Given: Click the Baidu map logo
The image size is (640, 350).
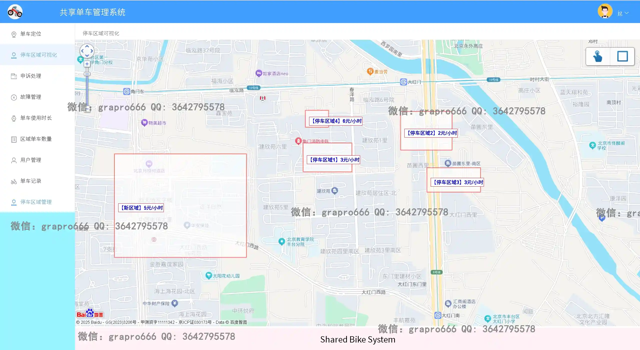Looking at the screenshot, I should click(x=90, y=313).
